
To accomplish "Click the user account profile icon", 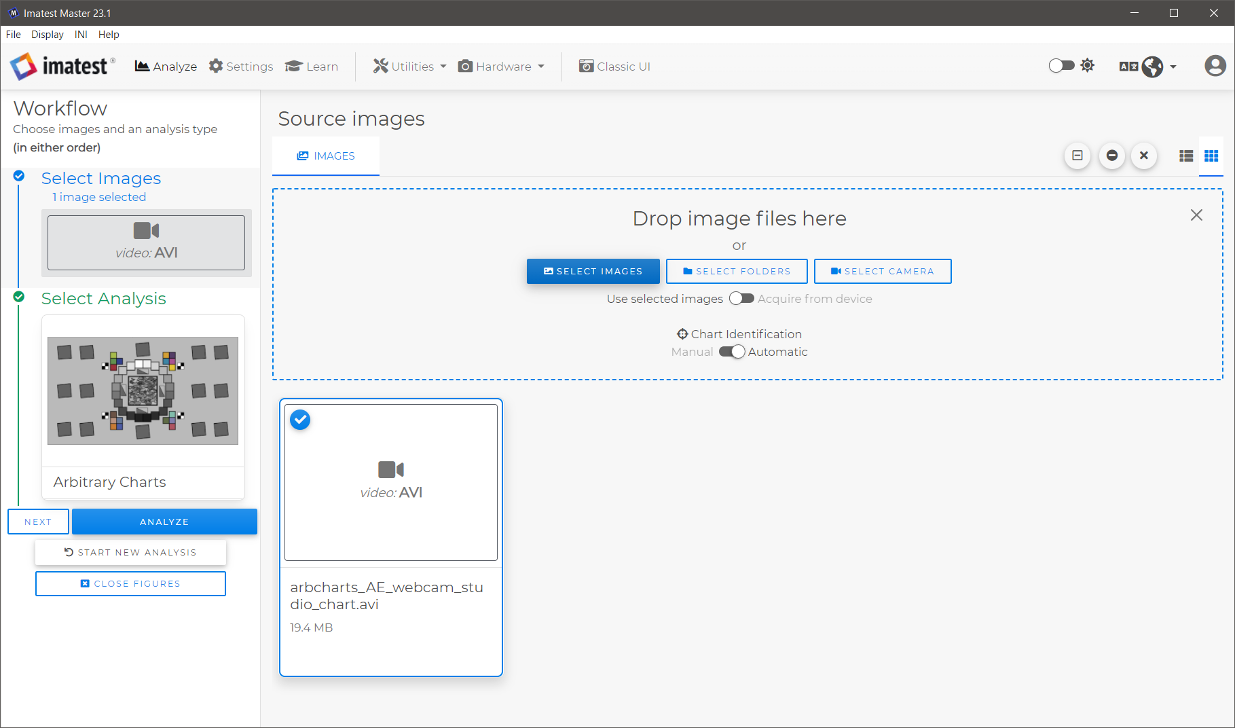I will point(1215,66).
